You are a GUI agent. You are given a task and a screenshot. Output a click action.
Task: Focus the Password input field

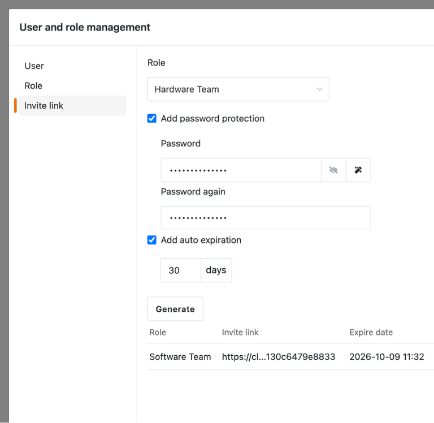[x=241, y=170]
